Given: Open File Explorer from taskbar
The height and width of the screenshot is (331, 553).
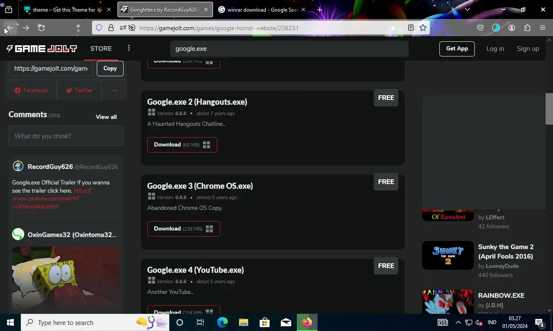Looking at the screenshot, I should tap(244, 322).
